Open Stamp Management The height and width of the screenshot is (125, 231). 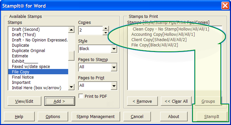[x=96, y=117]
